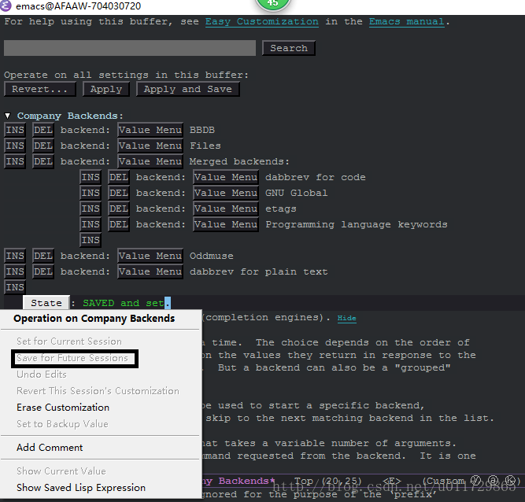Choose Undo Edits menu item
This screenshot has height=502, width=525.
[42, 375]
